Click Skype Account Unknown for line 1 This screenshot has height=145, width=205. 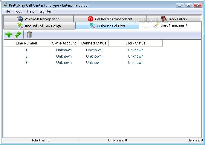pyautogui.click(x=64, y=50)
